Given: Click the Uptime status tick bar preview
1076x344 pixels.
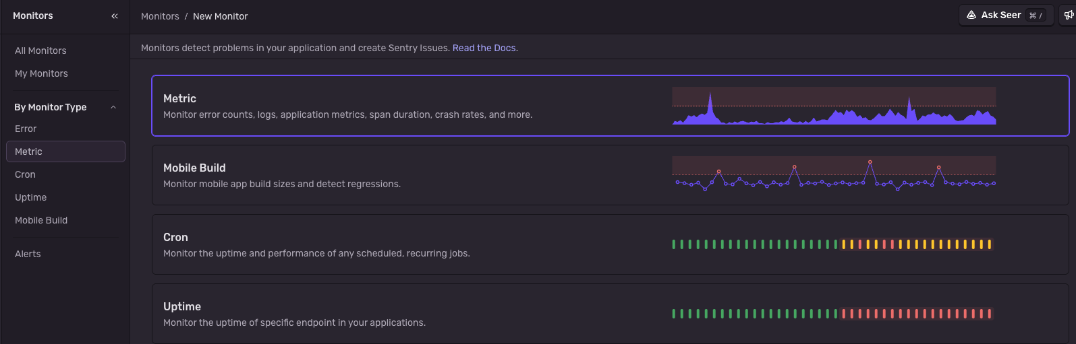Looking at the screenshot, I should (x=832, y=314).
